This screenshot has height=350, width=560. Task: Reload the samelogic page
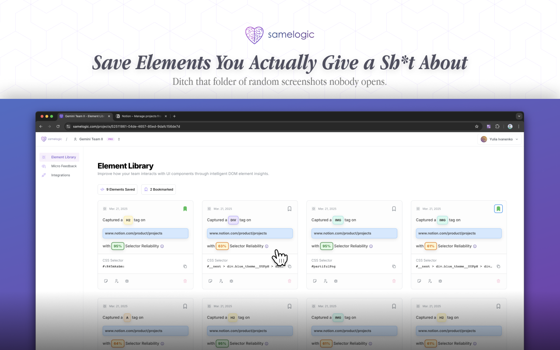point(58,126)
